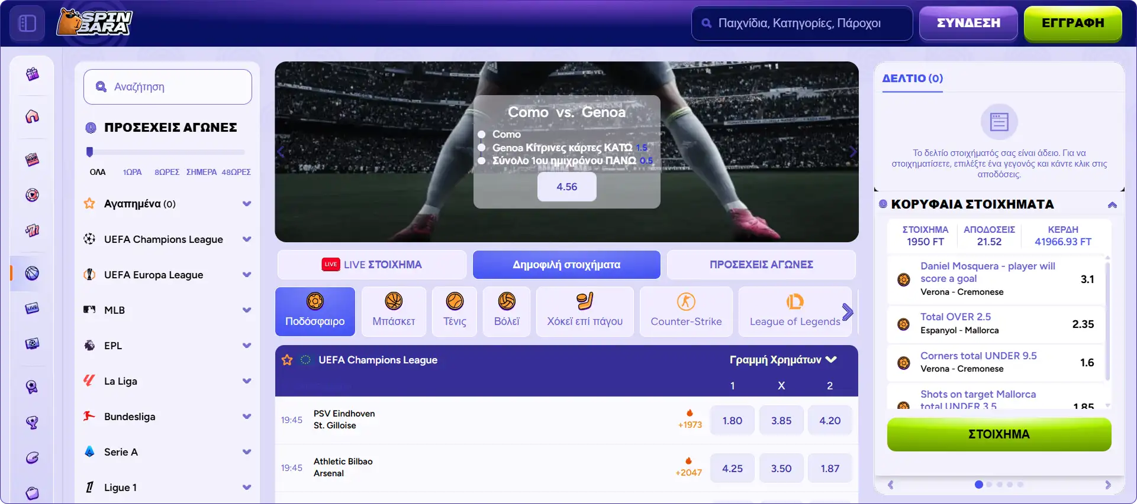Open Athletic Bilbao +2047 more markets
The height and width of the screenshot is (504, 1137).
click(x=688, y=467)
